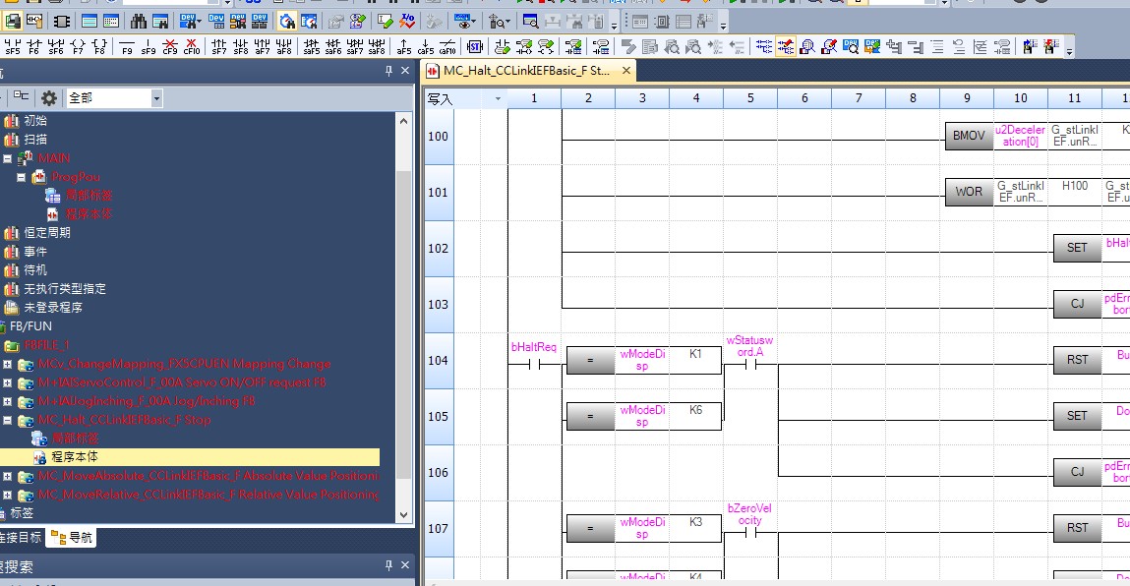Viewport: 1130px width, 586px height.
Task: Insert horizontal line with F9 icon
Action: click(127, 46)
